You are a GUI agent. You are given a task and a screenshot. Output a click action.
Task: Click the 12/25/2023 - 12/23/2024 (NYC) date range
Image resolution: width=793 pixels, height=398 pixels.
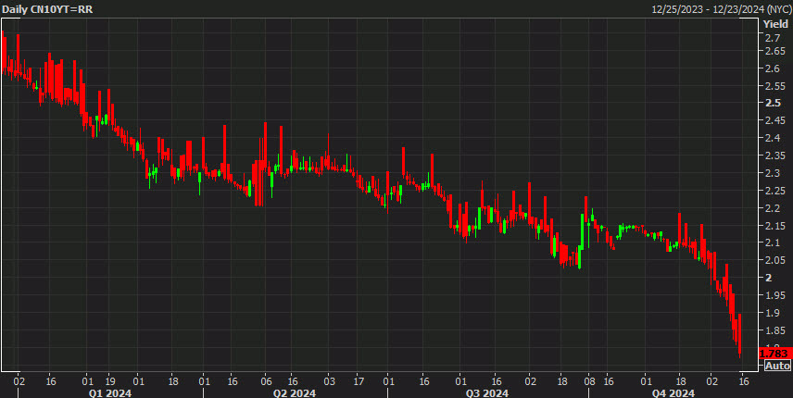722,9
